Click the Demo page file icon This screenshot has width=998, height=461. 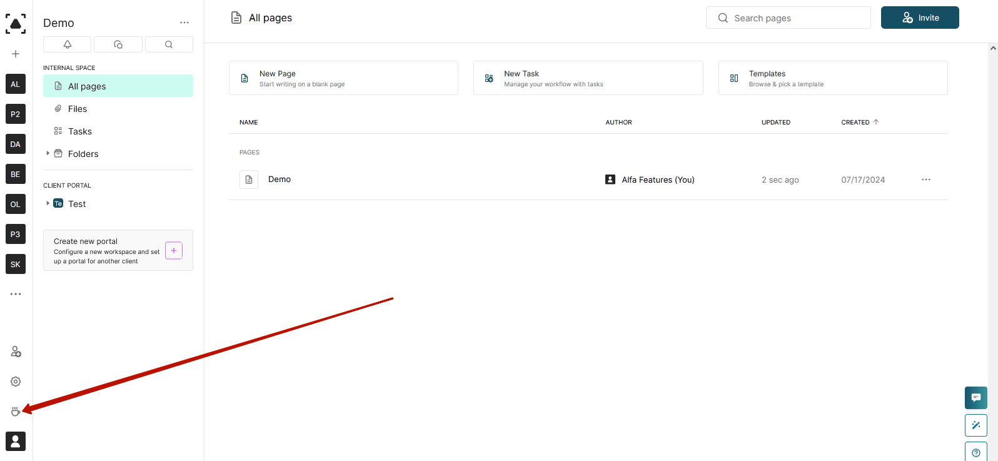[249, 180]
